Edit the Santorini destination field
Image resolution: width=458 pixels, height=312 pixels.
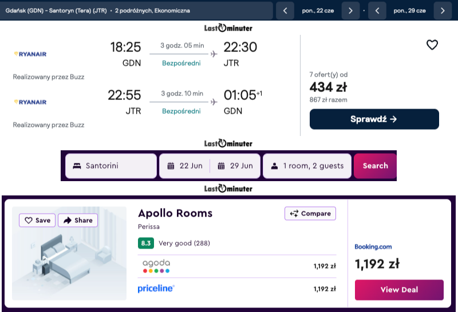point(110,166)
